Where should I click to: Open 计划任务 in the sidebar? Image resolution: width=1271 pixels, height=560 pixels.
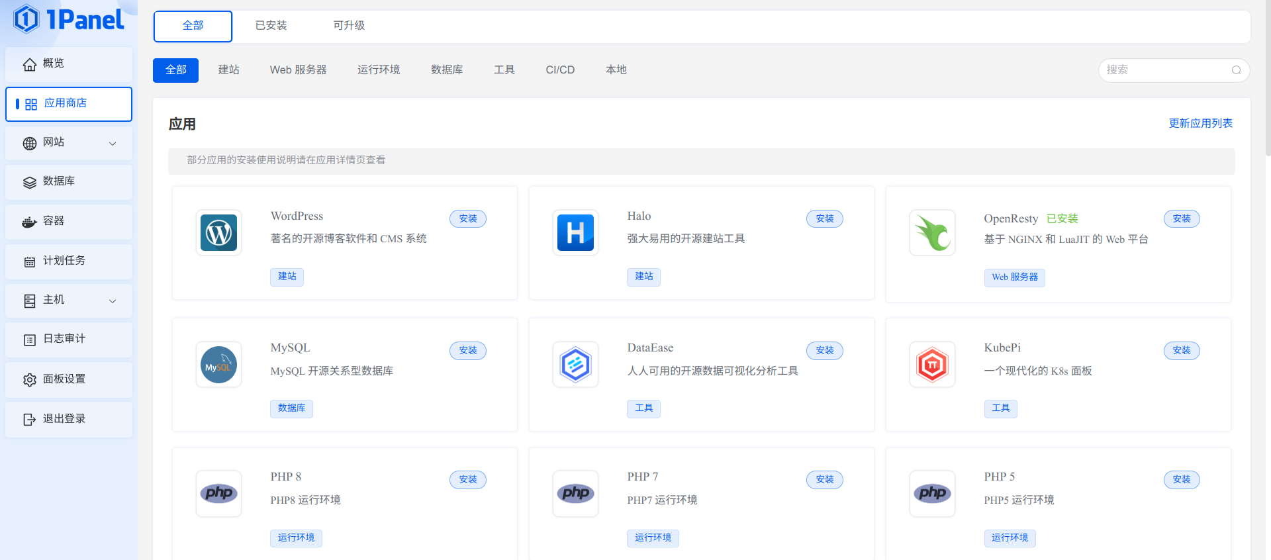click(x=69, y=261)
